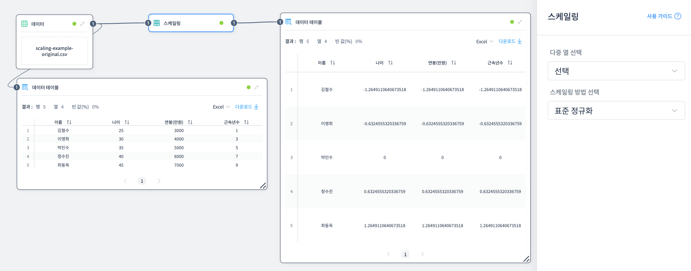Sort the left table by 연봉(만원) column
The width and height of the screenshot is (691, 271).
190,122
